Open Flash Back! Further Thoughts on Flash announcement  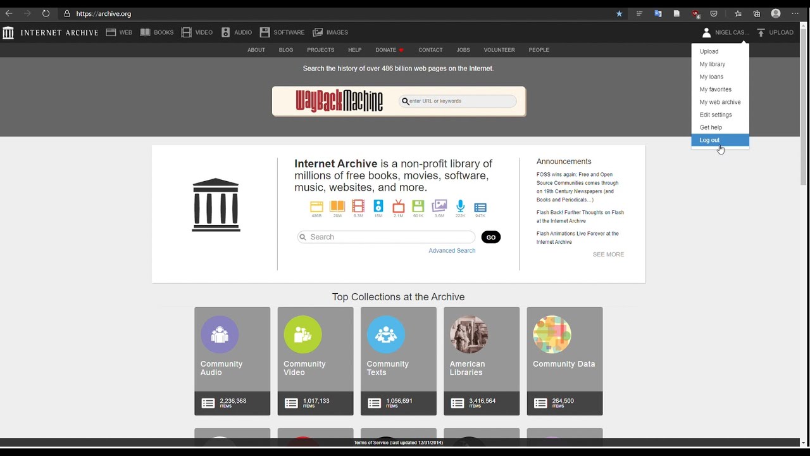(580, 217)
